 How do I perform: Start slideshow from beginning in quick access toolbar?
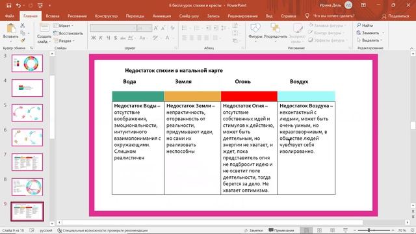pyautogui.click(x=40, y=5)
